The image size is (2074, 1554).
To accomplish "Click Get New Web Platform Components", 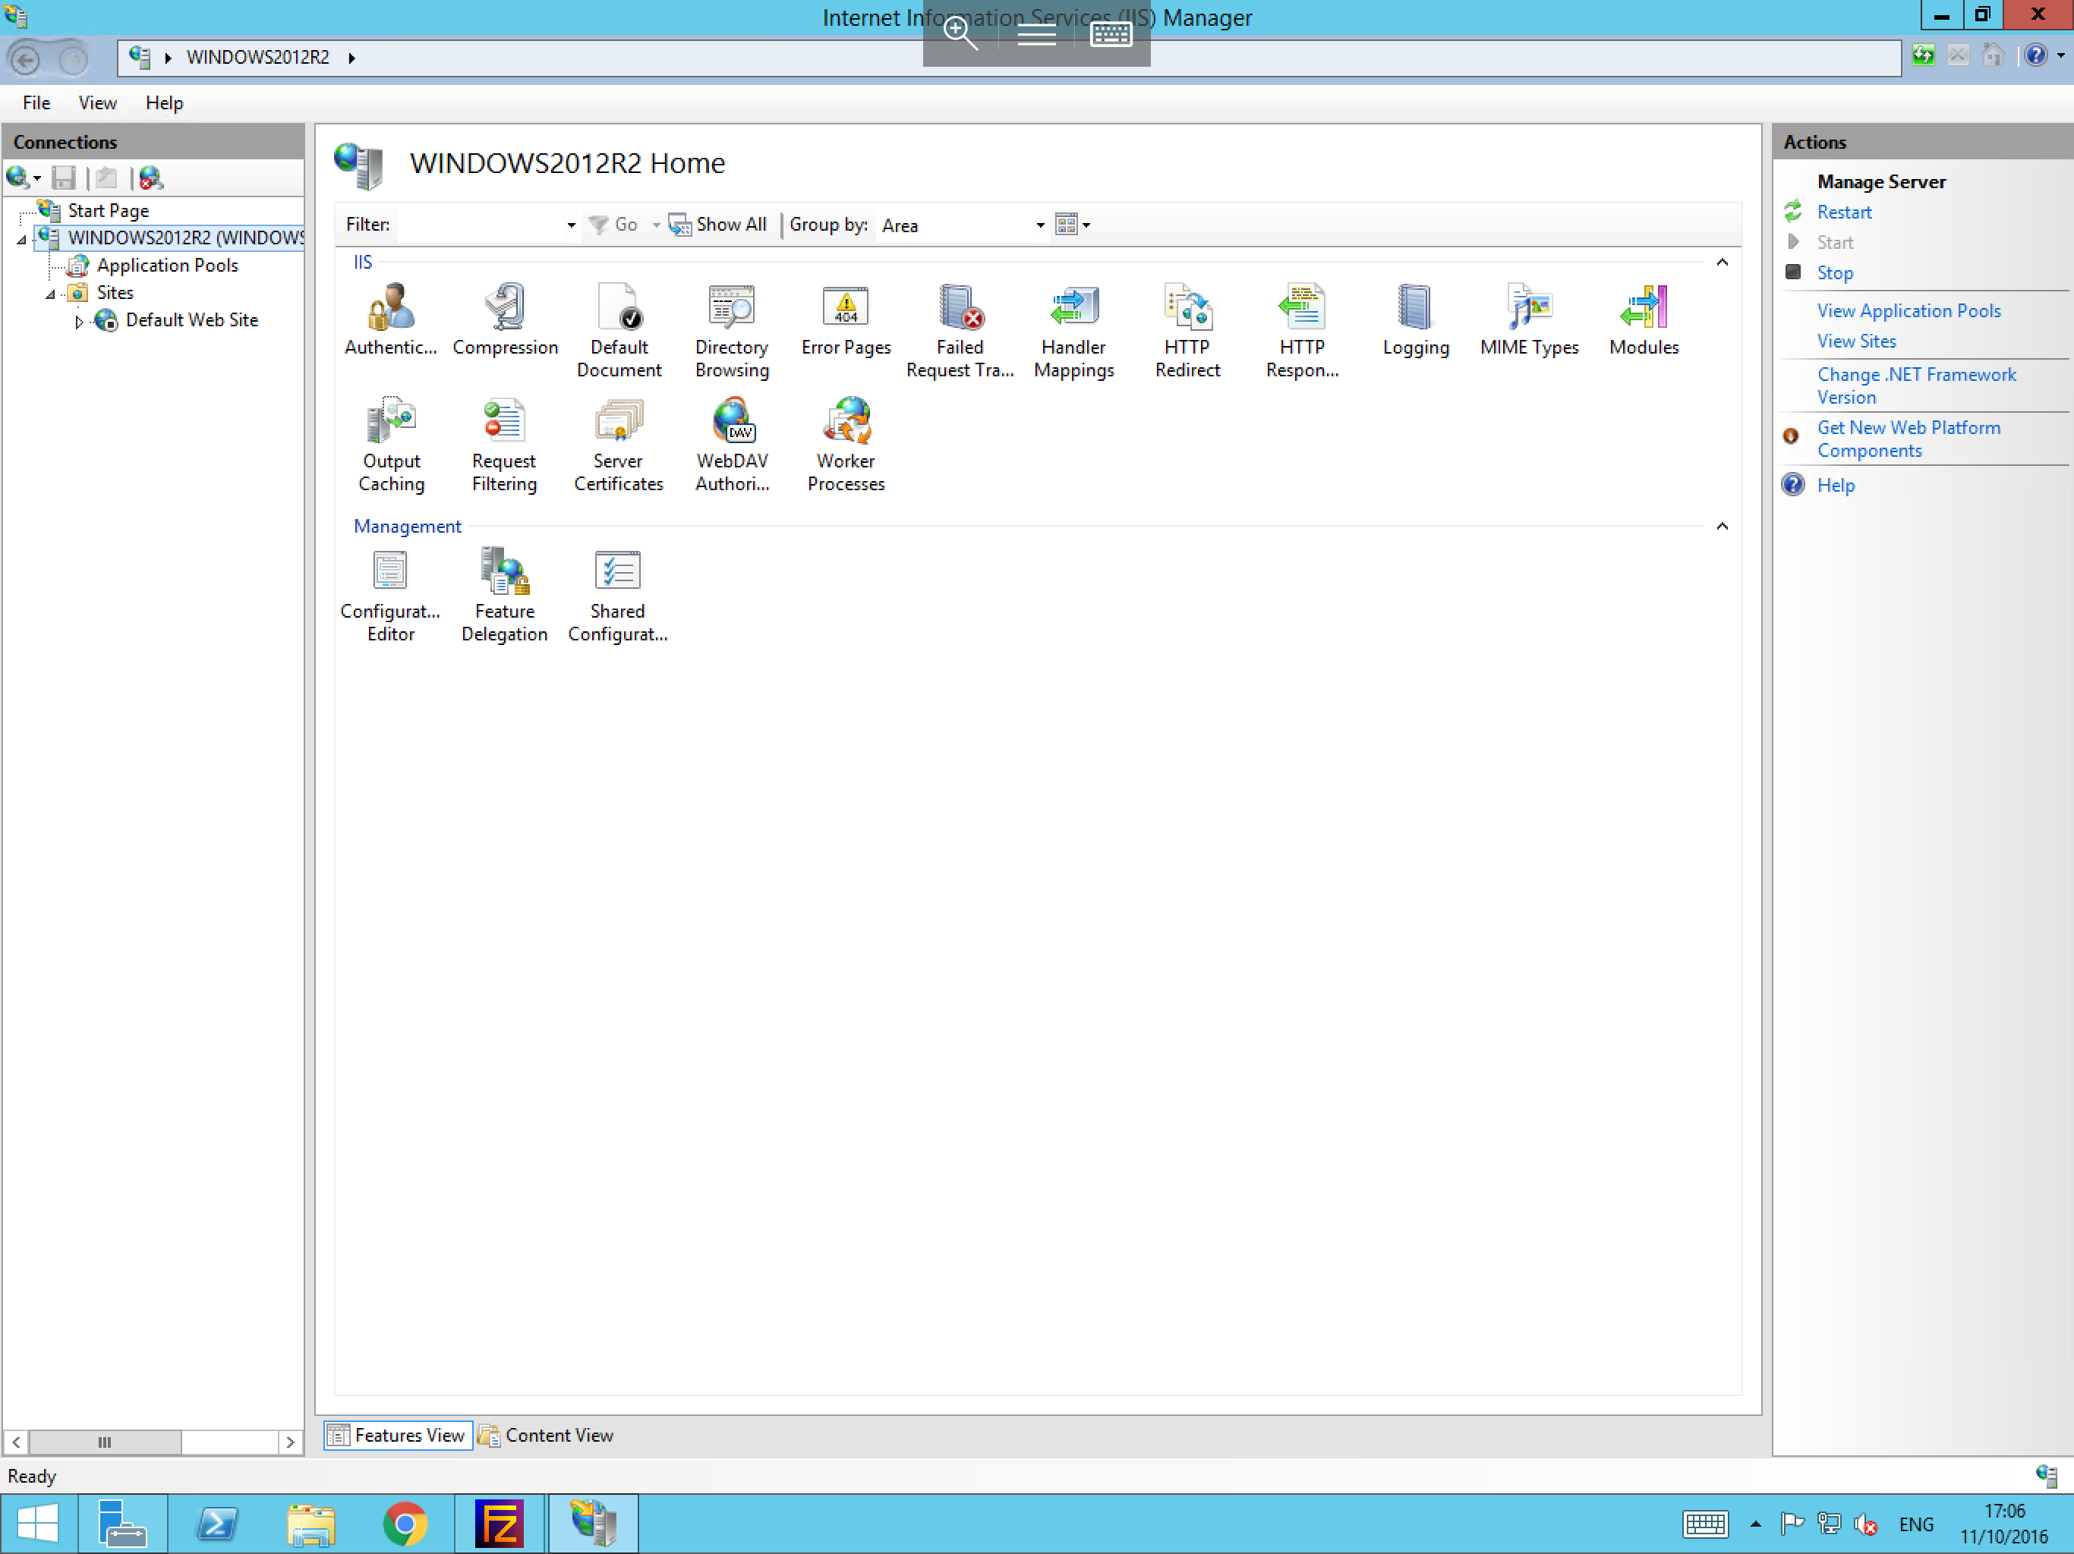I will pos(1909,439).
